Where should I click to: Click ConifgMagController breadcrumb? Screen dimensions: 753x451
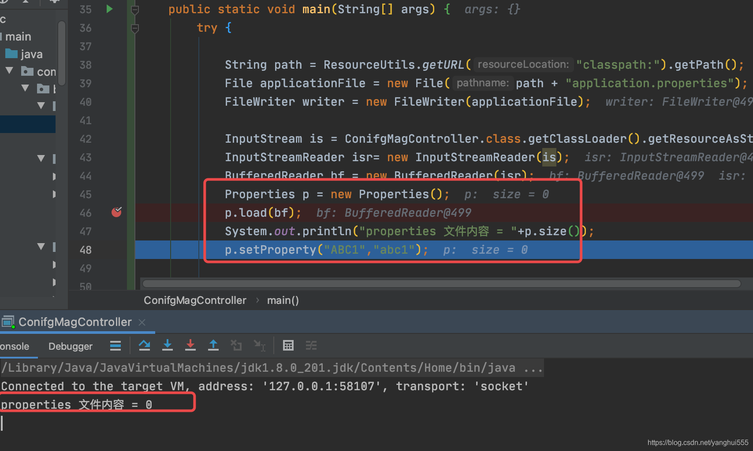(195, 300)
